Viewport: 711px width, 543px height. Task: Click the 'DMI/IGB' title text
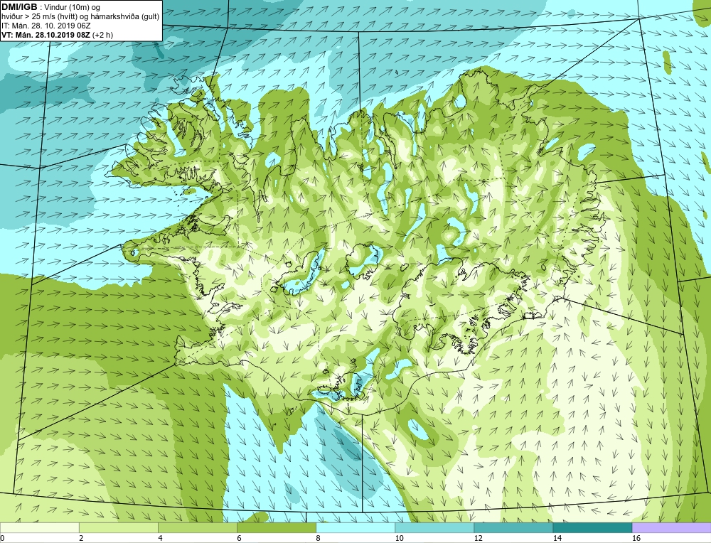pyautogui.click(x=19, y=7)
